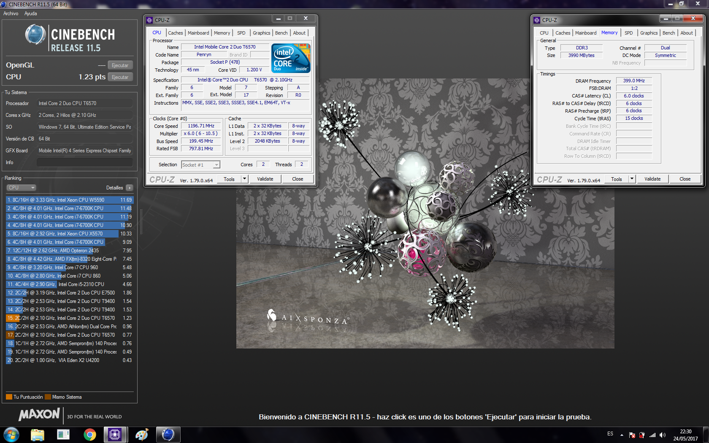The height and width of the screenshot is (443, 709).
Task: Switch to SPD tab in right CPU-Z
Action: (x=629, y=33)
